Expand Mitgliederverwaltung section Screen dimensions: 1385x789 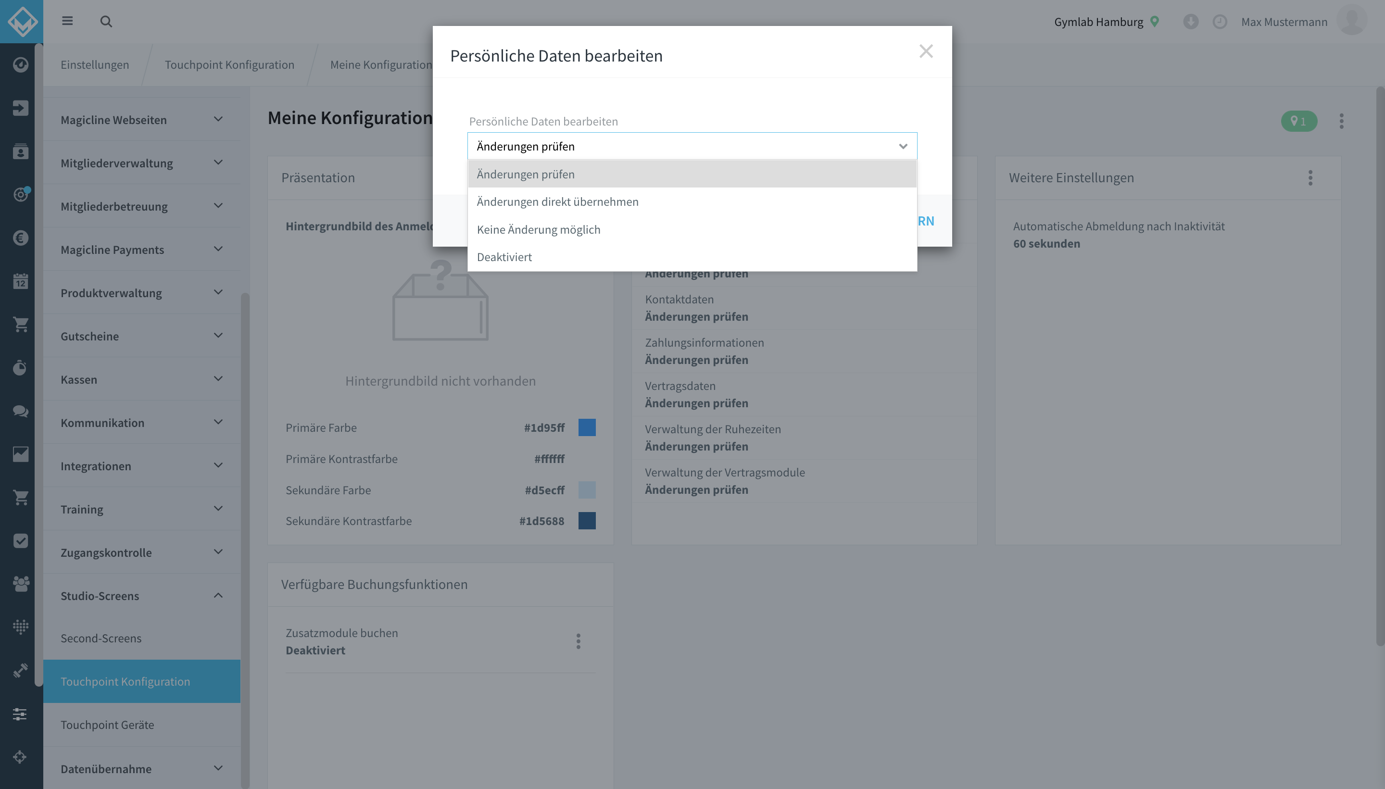141,163
